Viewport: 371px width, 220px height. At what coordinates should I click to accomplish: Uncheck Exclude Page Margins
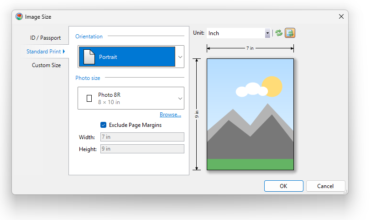point(104,125)
